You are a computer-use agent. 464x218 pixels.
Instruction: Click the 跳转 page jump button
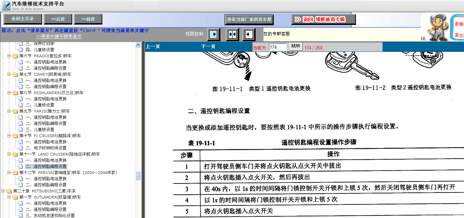[295, 46]
